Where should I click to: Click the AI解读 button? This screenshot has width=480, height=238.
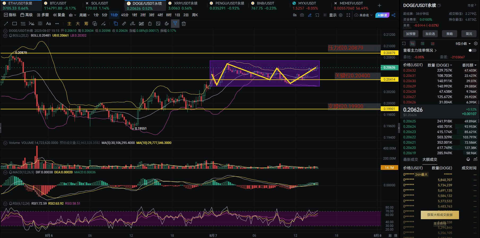tap(382, 15)
